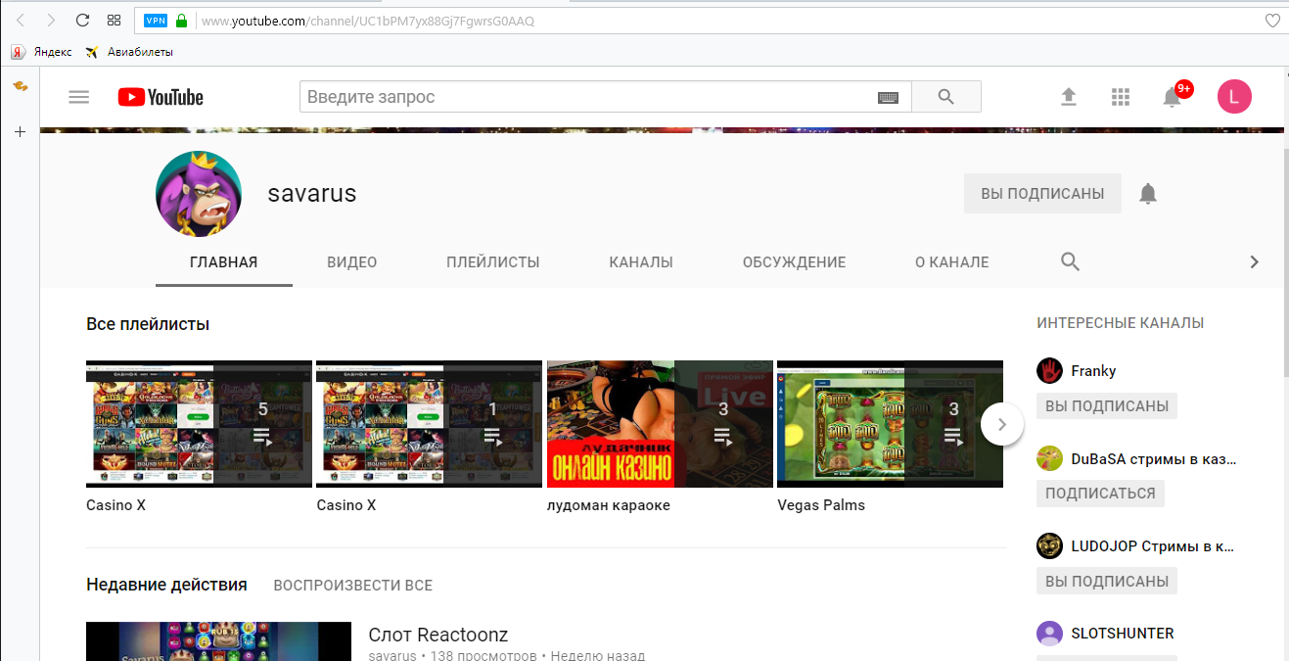The height and width of the screenshot is (661, 1289).
Task: Reload the current page
Action: [82, 19]
